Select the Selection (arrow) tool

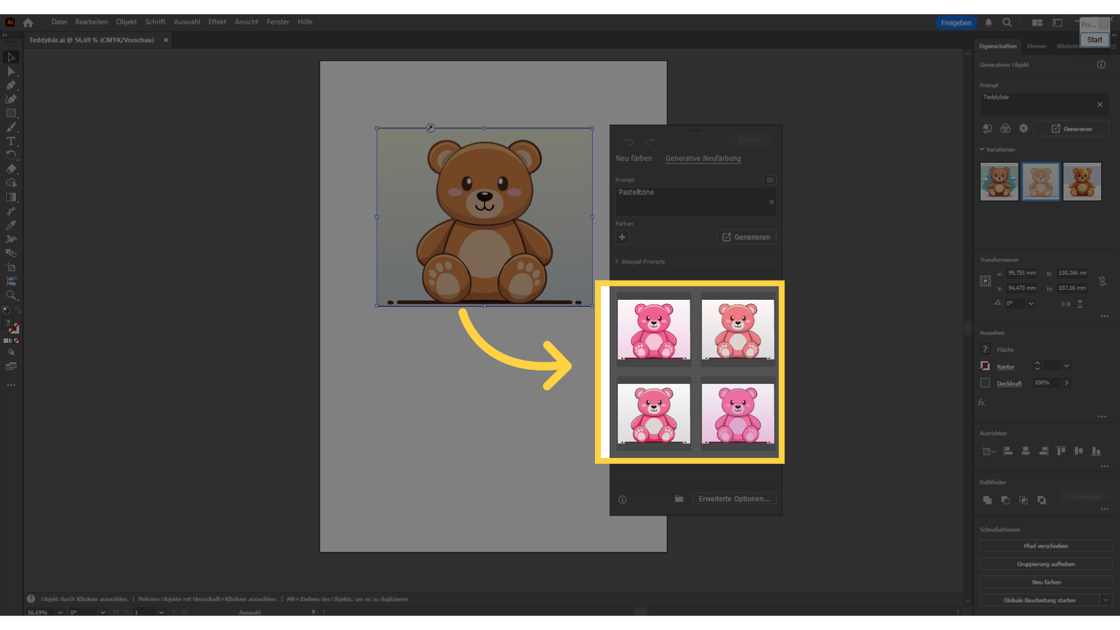click(x=11, y=57)
